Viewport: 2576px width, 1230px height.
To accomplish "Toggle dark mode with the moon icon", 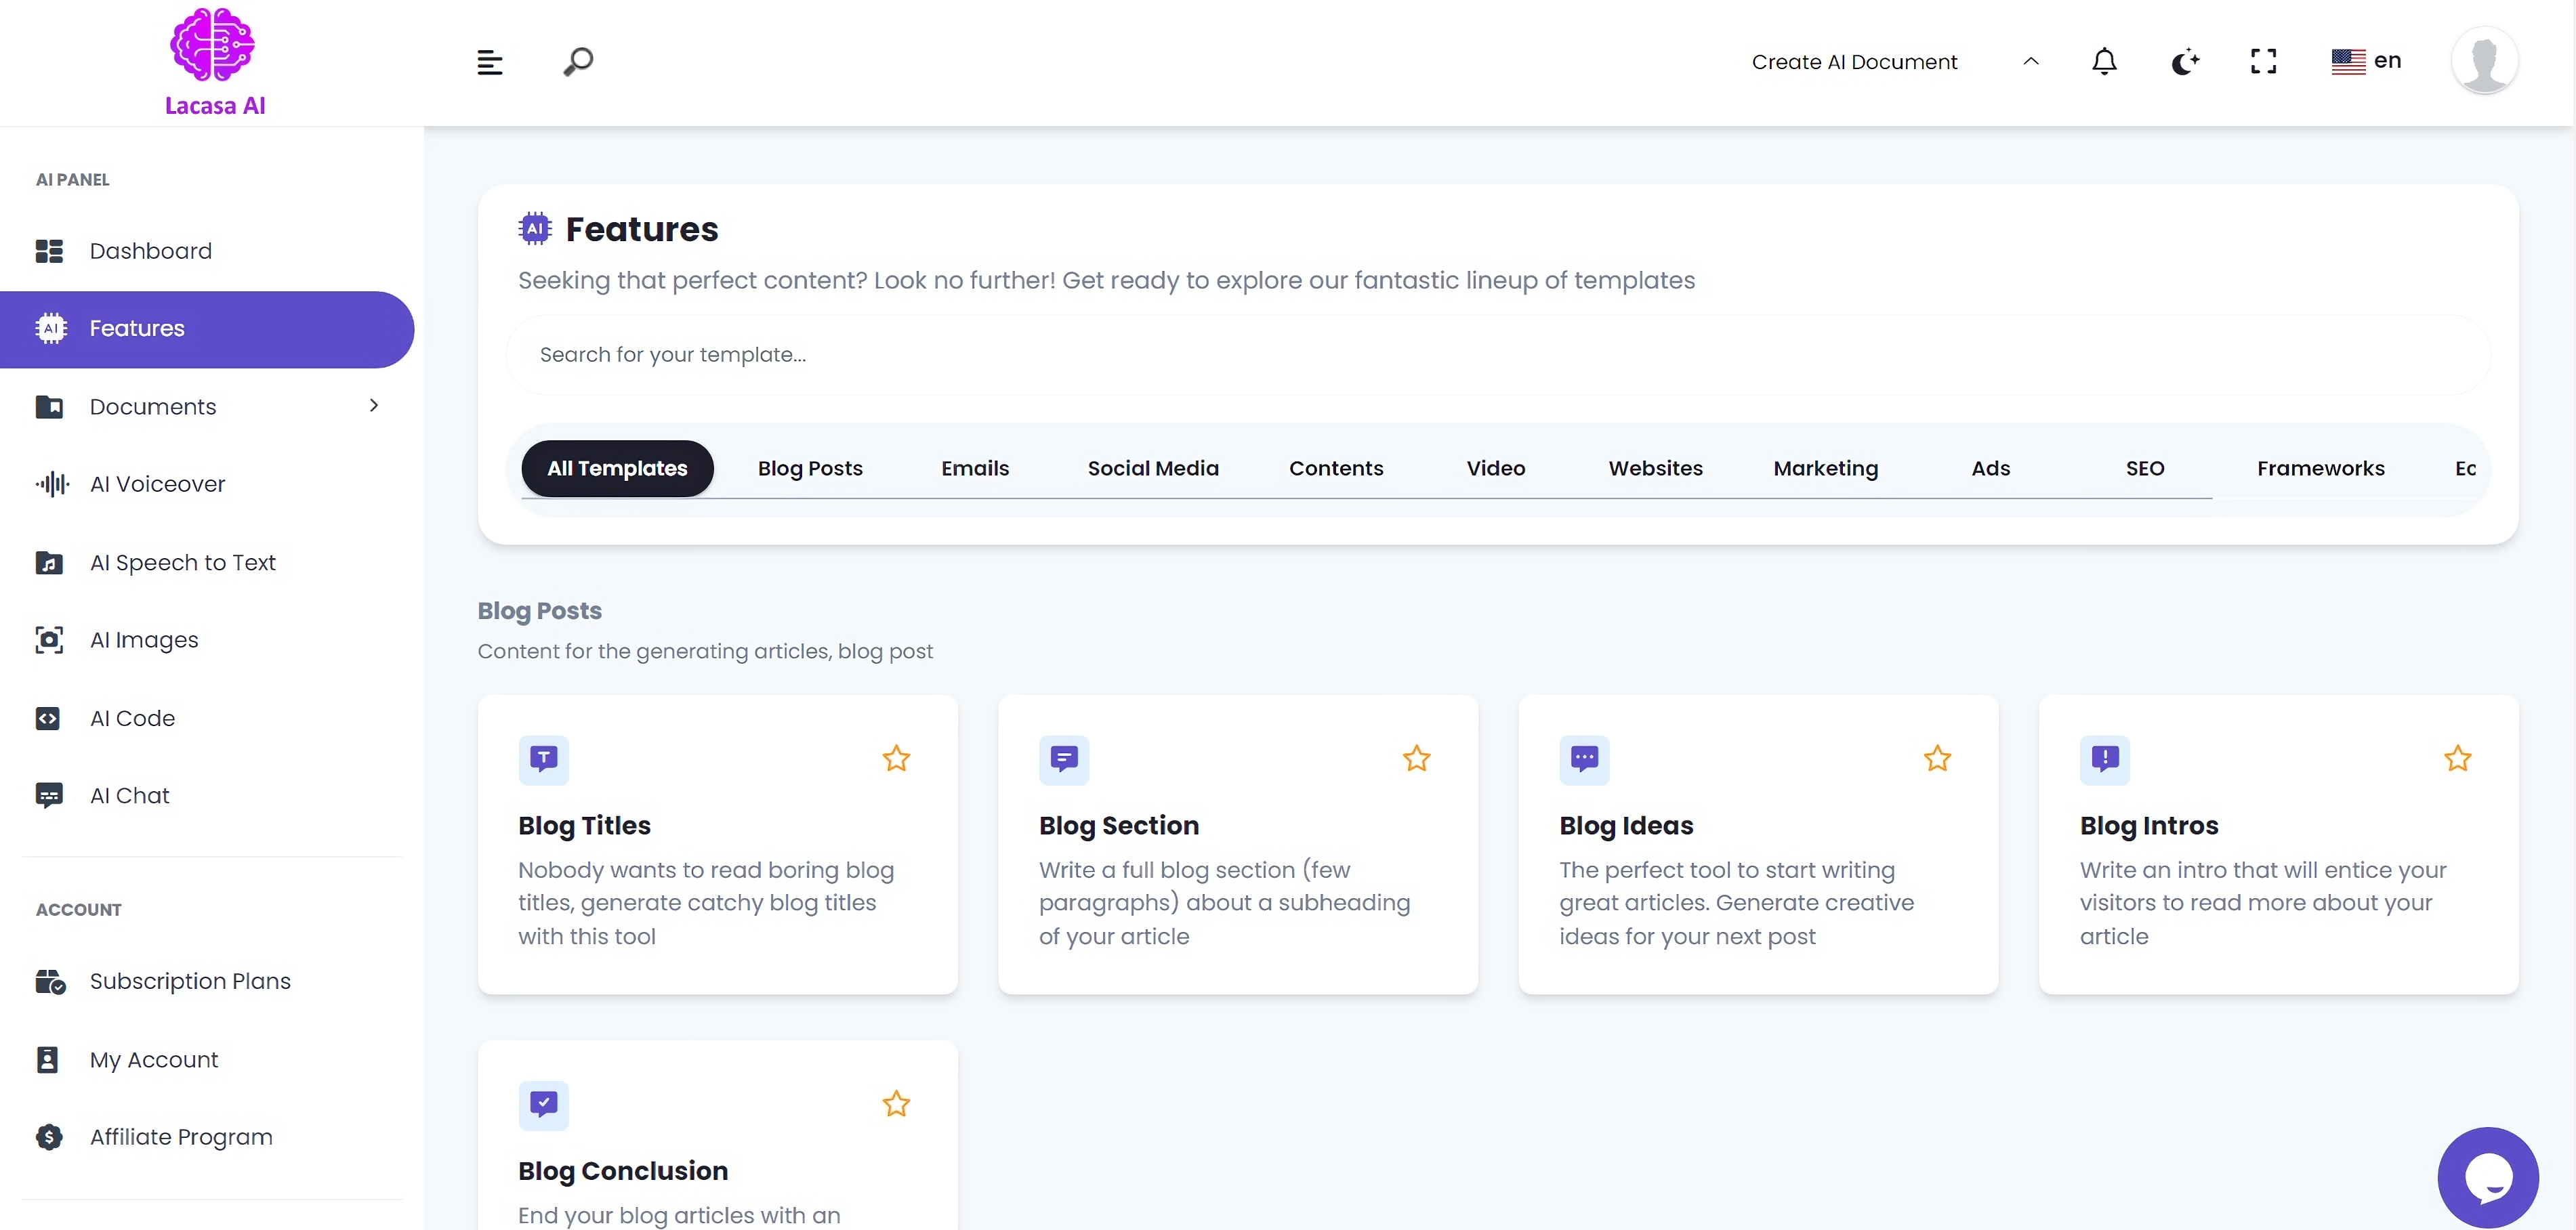I will [x=2184, y=61].
